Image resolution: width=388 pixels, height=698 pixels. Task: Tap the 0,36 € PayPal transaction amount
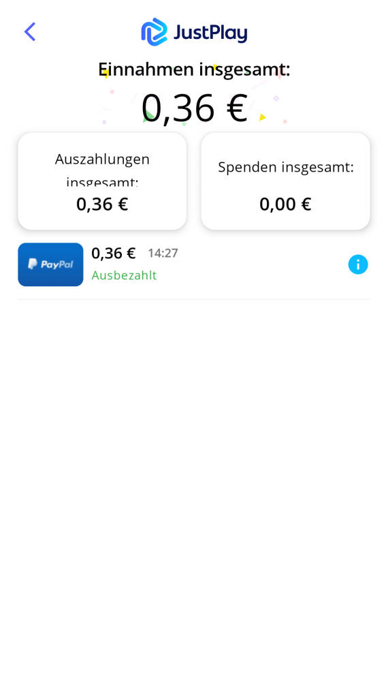click(113, 254)
